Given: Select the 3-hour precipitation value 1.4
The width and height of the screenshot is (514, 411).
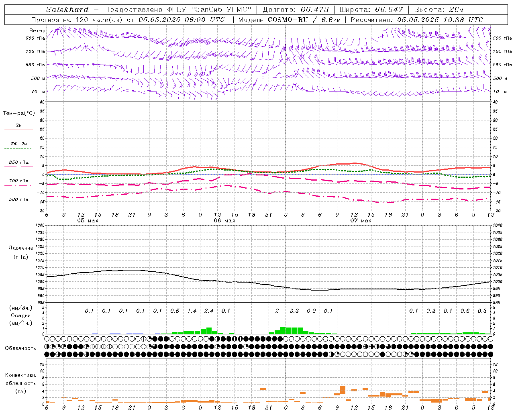Looking at the screenshot, I should pyautogui.click(x=192, y=311).
